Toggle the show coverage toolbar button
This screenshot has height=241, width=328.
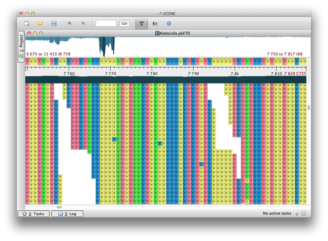(x=141, y=24)
